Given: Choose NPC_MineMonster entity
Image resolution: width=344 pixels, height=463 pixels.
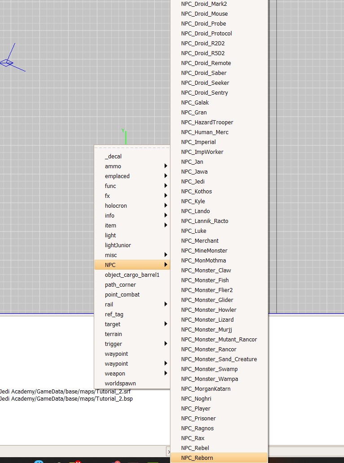Looking at the screenshot, I should 219,251.
